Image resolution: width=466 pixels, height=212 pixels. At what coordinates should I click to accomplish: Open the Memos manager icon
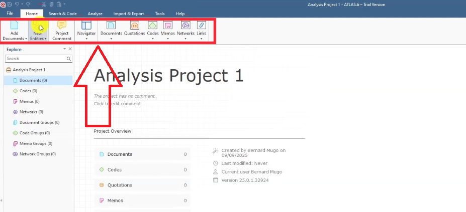point(168,25)
